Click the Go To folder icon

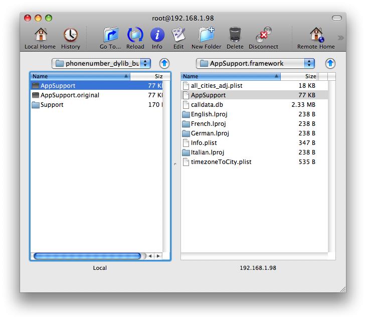coord(110,35)
